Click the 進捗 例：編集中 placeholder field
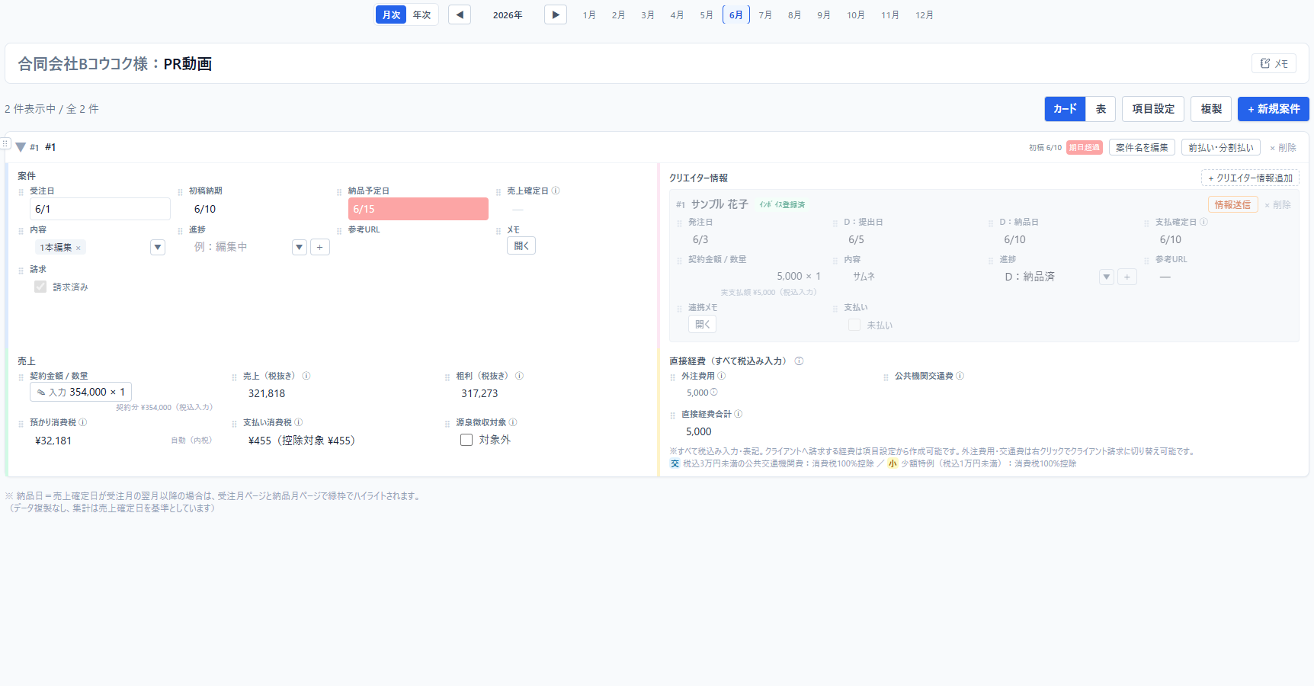Viewport: 1314px width, 686px height. (239, 247)
